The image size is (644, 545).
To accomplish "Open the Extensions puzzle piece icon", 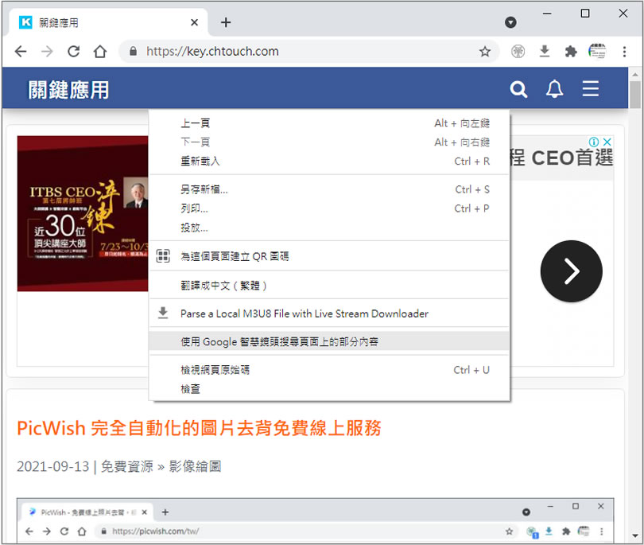I will pos(570,52).
